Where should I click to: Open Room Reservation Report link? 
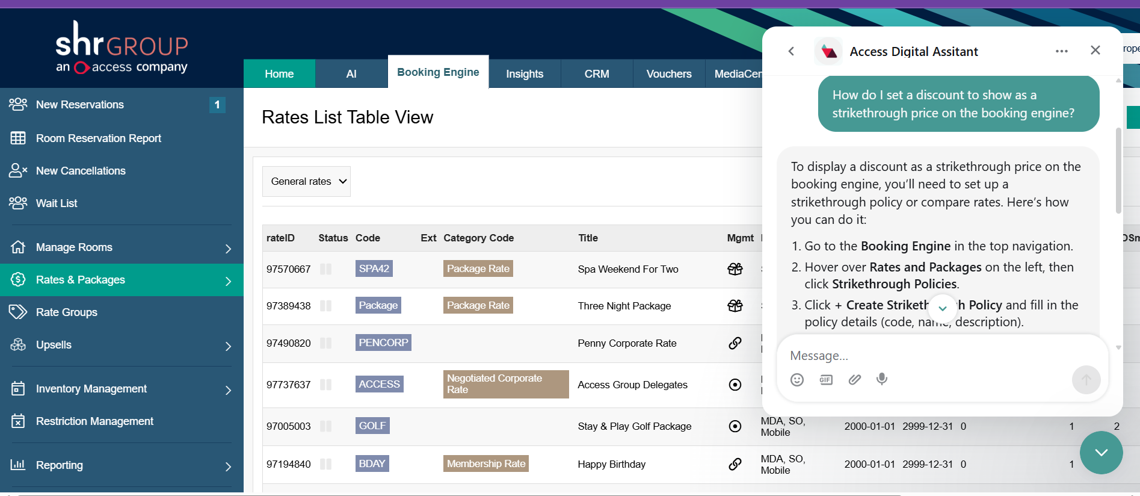pos(99,138)
